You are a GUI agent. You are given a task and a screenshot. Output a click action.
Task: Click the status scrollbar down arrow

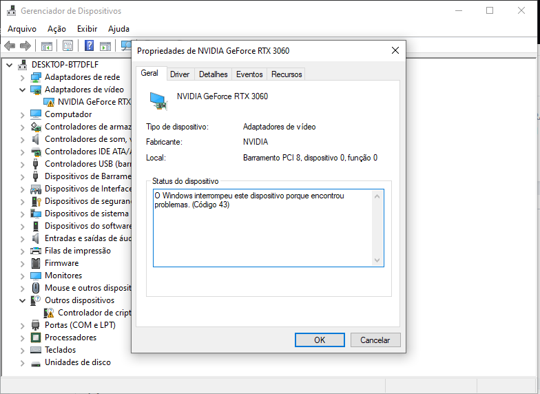click(377, 260)
